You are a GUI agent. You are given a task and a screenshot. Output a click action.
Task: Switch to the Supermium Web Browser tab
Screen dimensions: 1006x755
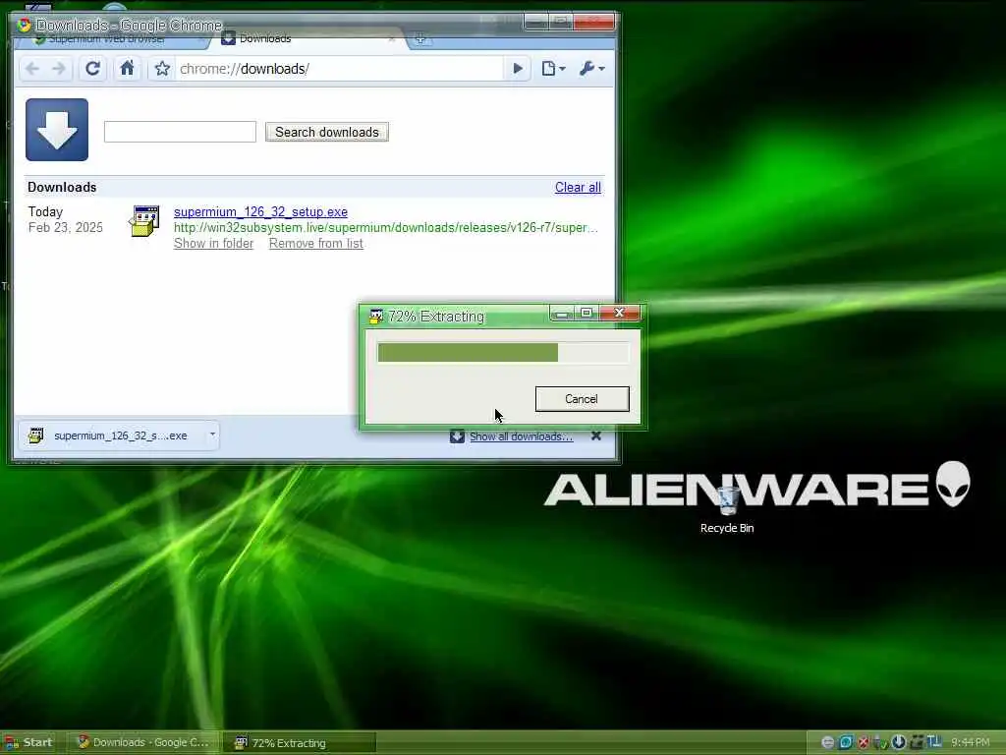coord(114,39)
